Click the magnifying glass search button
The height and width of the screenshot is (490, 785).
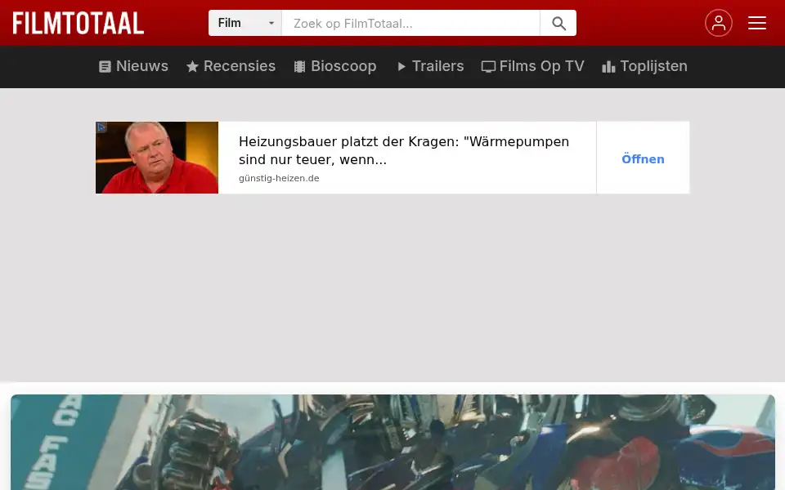pyautogui.click(x=558, y=23)
